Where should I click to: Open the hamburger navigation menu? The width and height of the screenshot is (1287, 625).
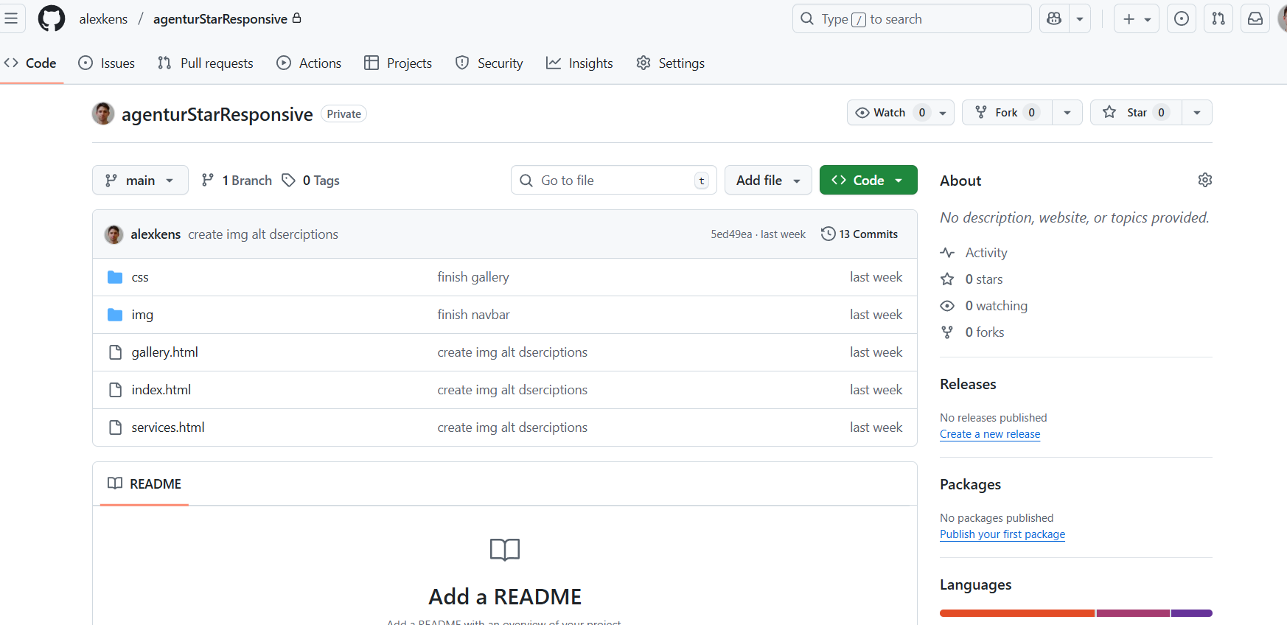[x=10, y=18]
